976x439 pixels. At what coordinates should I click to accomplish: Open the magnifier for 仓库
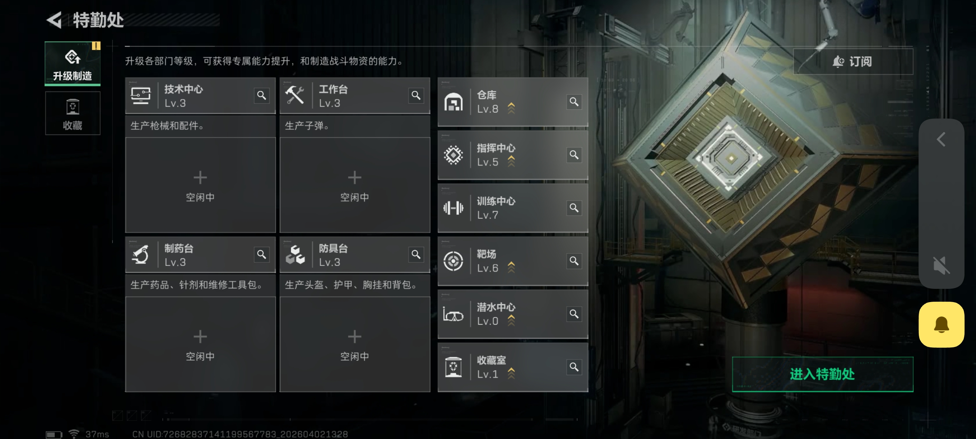point(574,102)
